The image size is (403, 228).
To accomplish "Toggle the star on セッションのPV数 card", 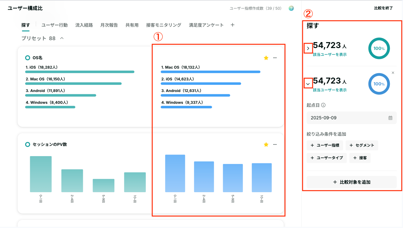I will pyautogui.click(x=266, y=144).
